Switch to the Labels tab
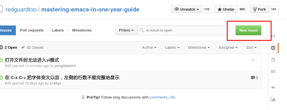287x110 pixels. [58, 30]
